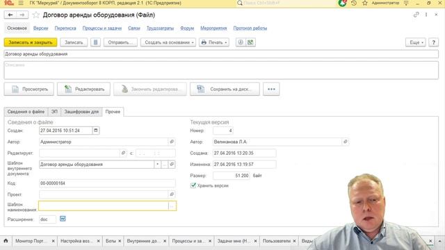Open the Администратор author field link icon
The image size is (445, 250).
point(172,142)
